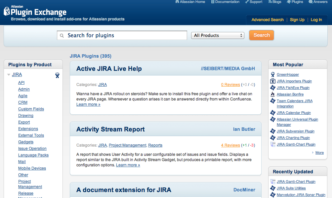Click the Log In link
This screenshot has width=332, height=198.
tap(316, 20)
